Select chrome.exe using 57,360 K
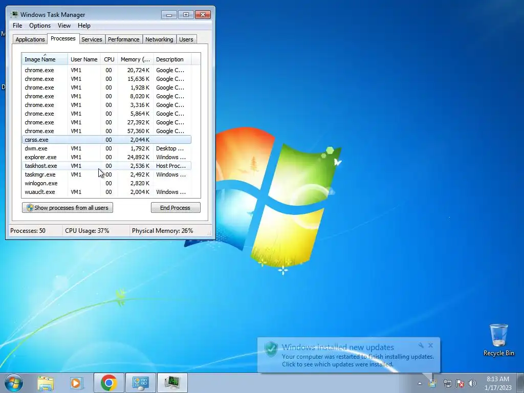Image resolution: width=524 pixels, height=393 pixels. coord(106,131)
